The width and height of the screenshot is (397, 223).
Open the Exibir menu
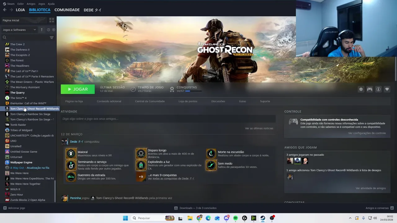click(x=20, y=4)
